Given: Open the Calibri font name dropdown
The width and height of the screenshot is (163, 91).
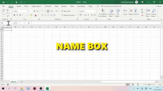Looking at the screenshot, I should click(26, 11).
